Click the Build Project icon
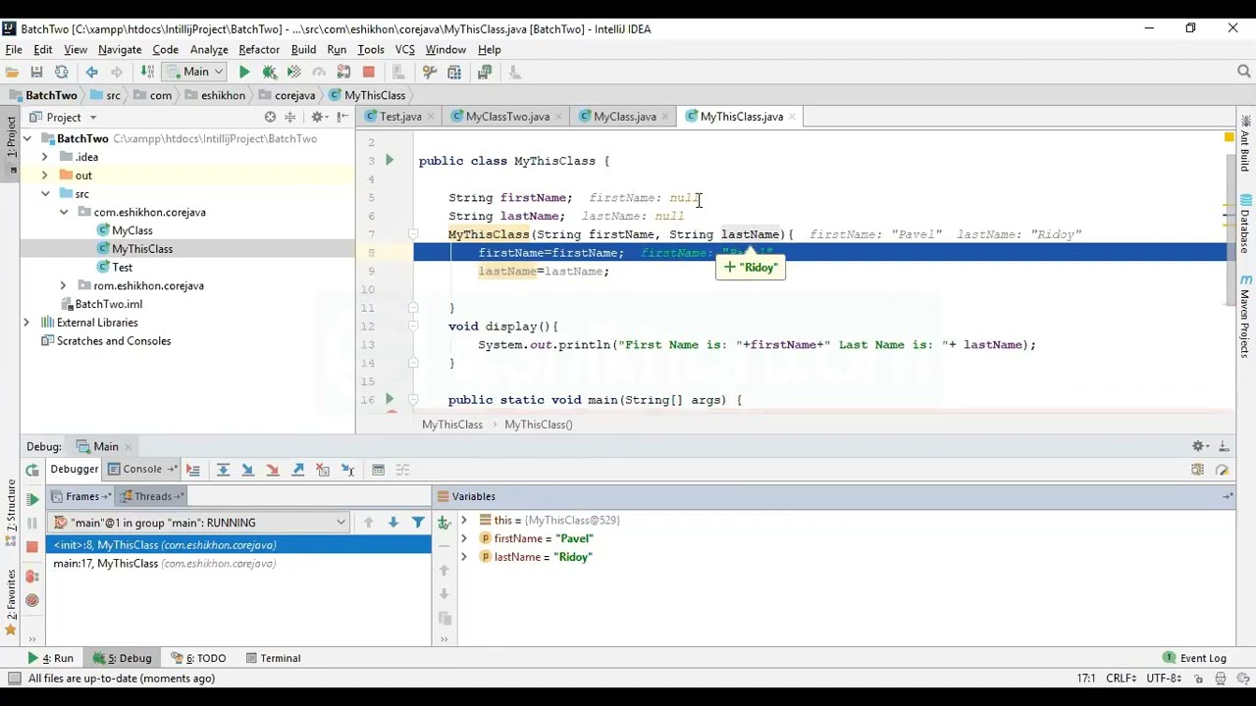The image size is (1256, 706). pyautogui.click(x=147, y=72)
